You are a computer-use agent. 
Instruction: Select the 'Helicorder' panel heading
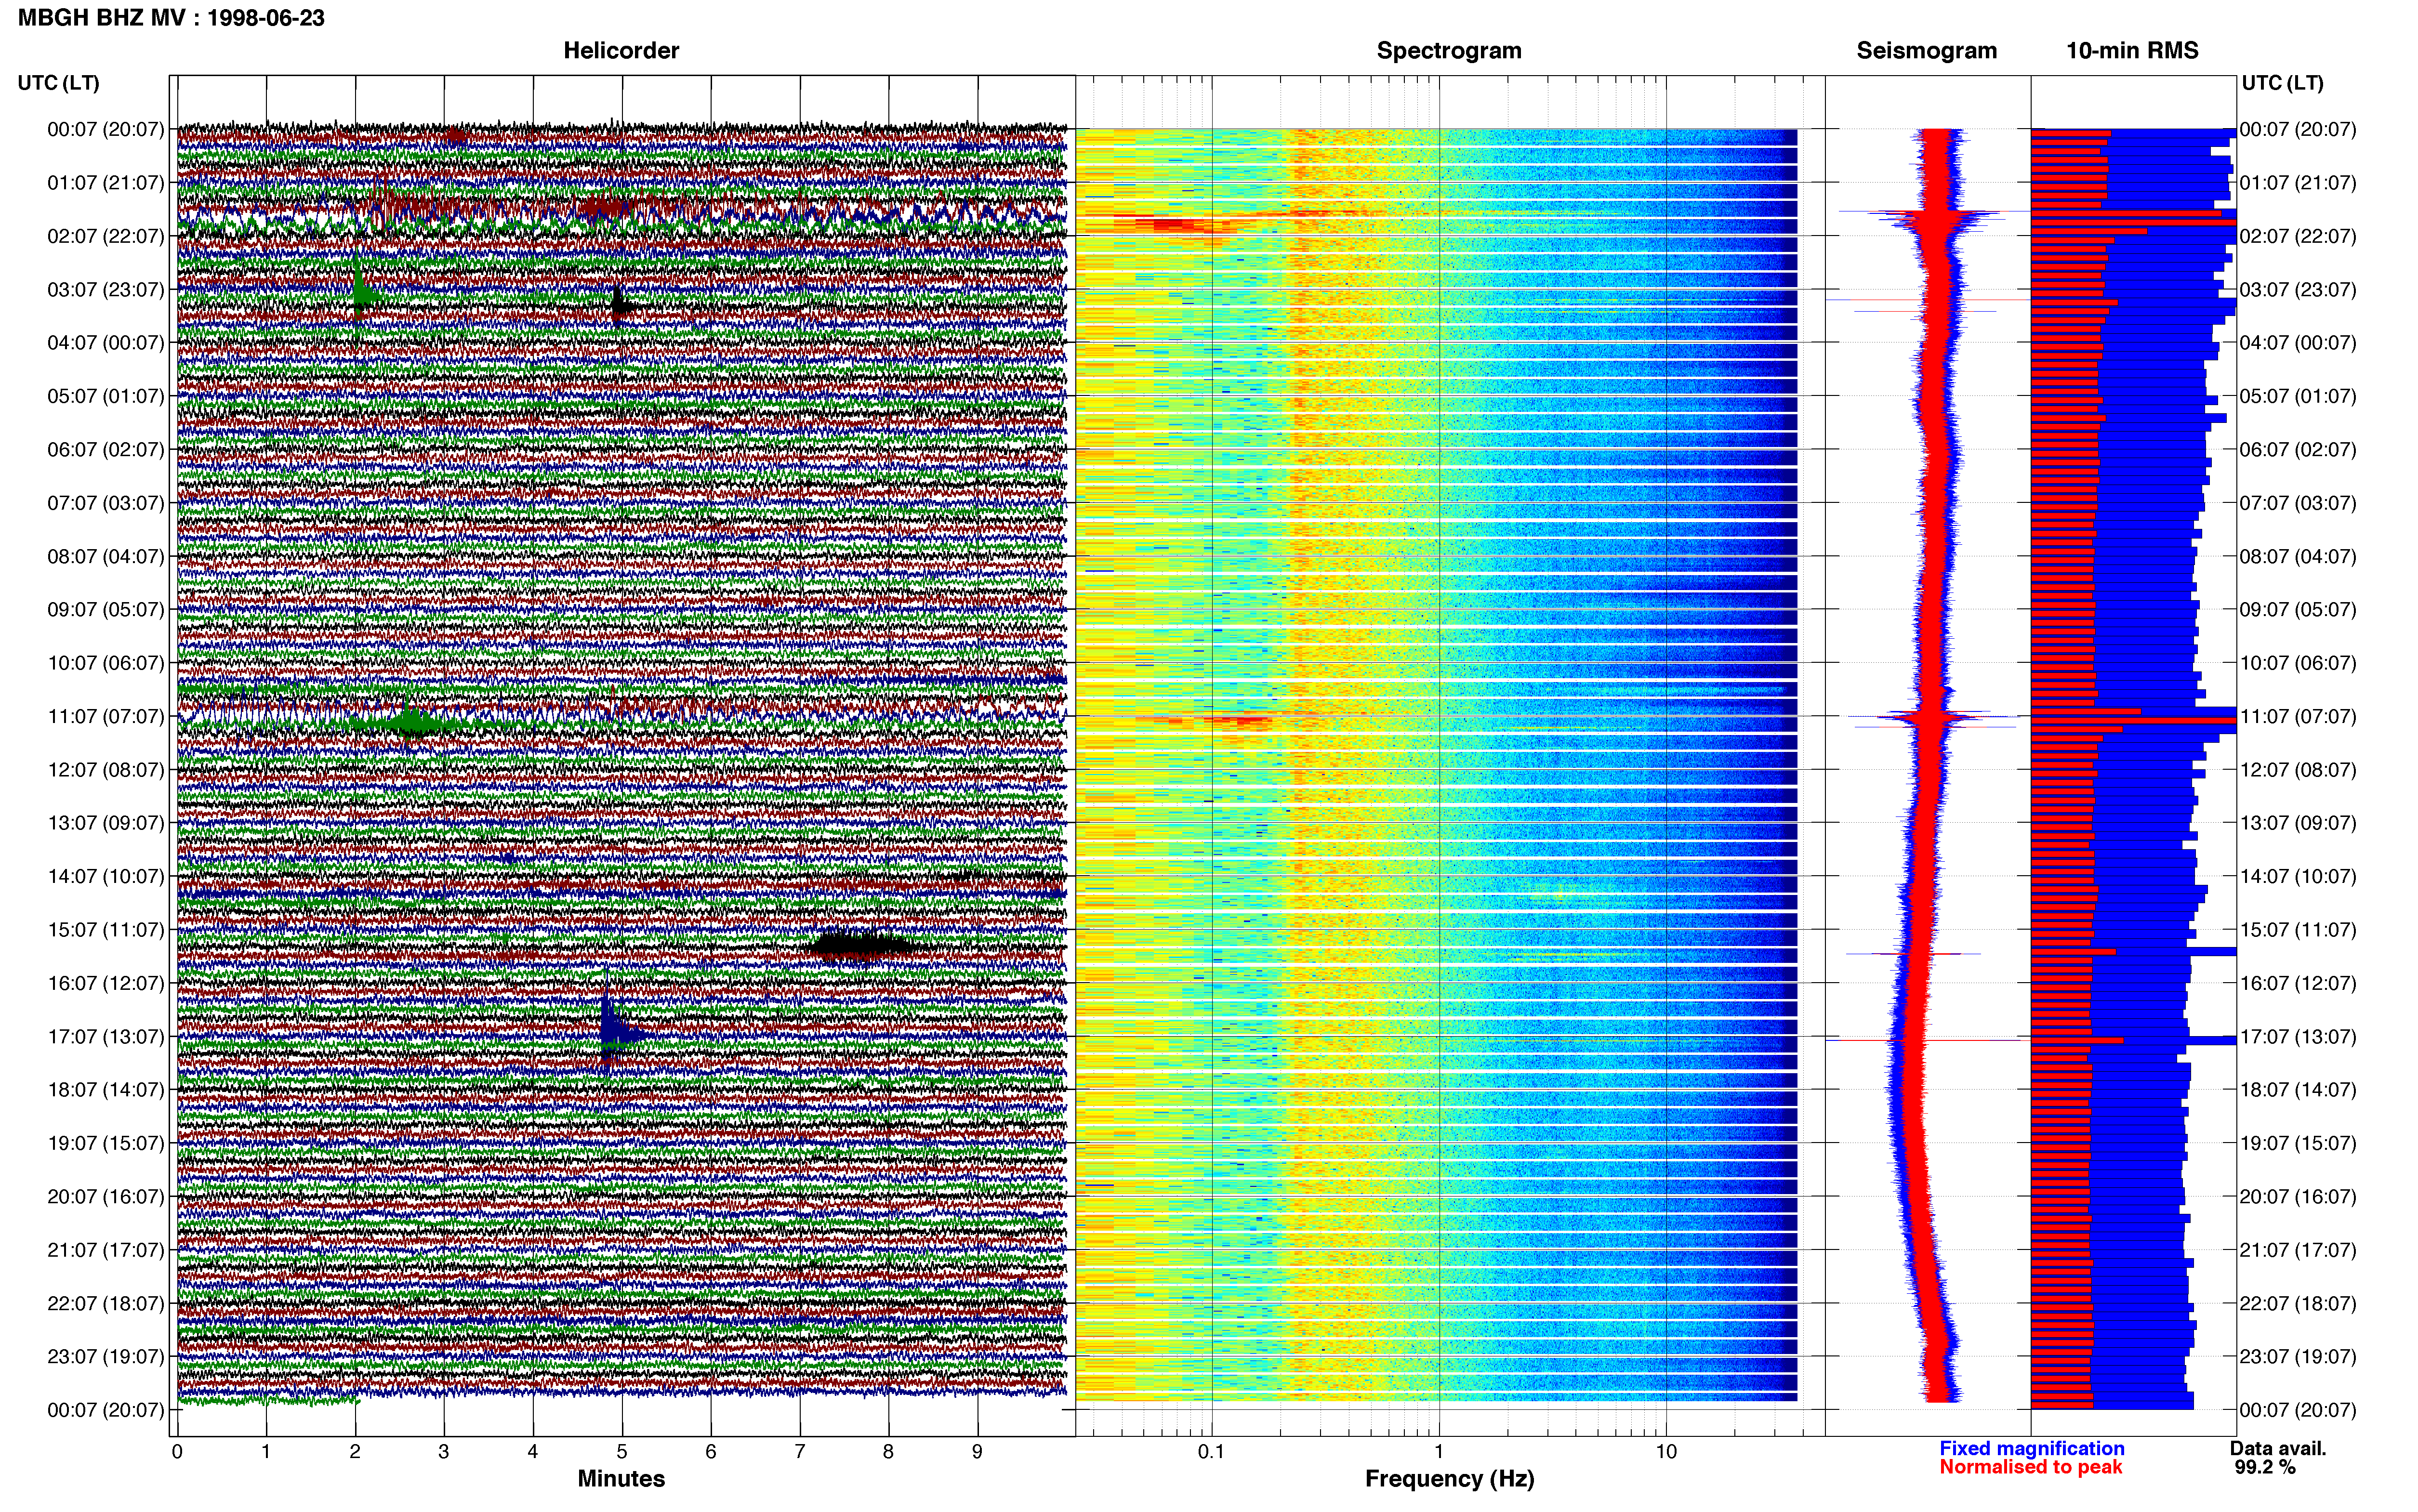621,51
